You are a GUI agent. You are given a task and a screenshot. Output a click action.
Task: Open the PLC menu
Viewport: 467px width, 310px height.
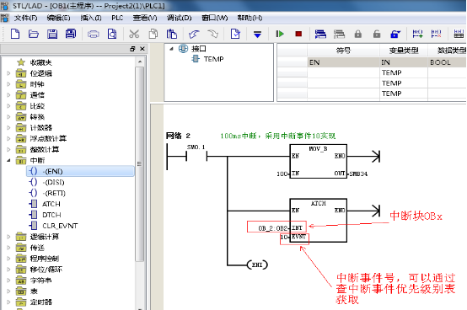[x=117, y=19]
